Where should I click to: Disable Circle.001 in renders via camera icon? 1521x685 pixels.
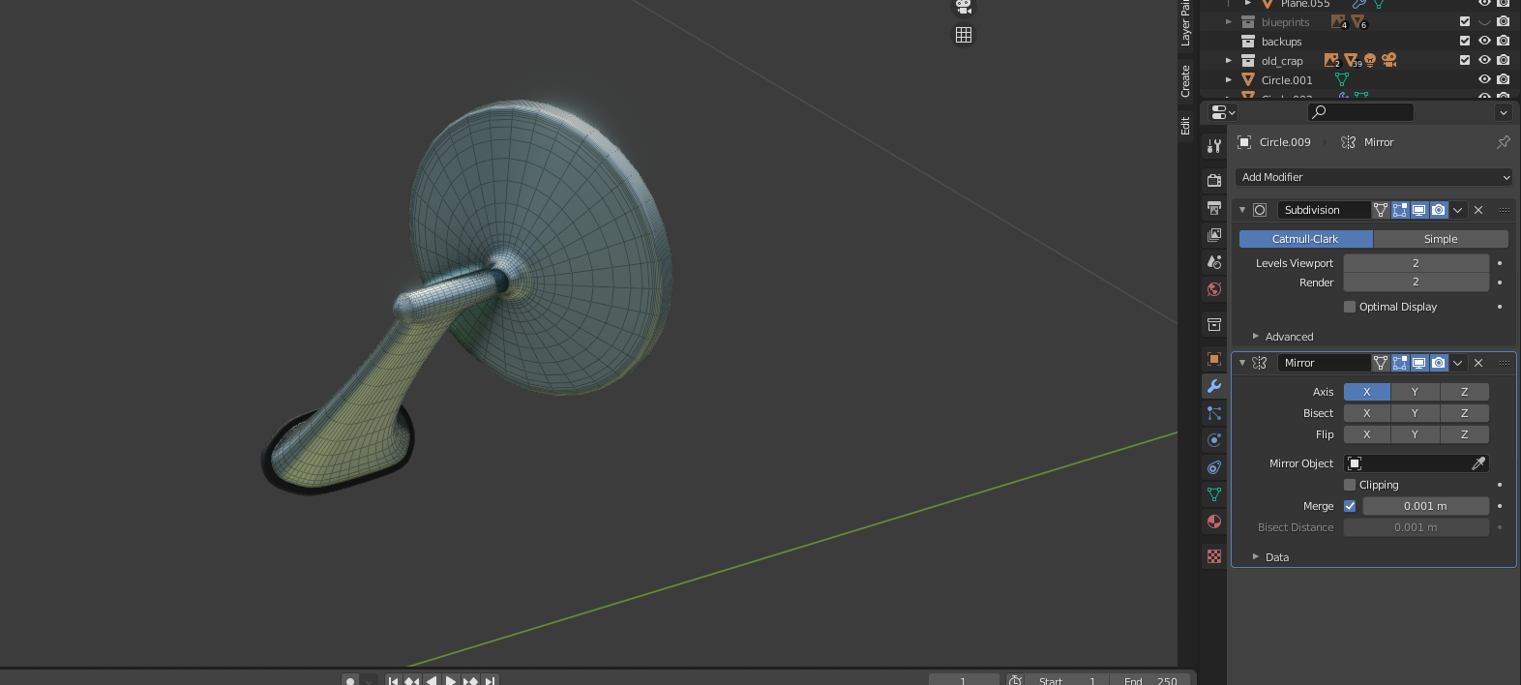pyautogui.click(x=1503, y=79)
